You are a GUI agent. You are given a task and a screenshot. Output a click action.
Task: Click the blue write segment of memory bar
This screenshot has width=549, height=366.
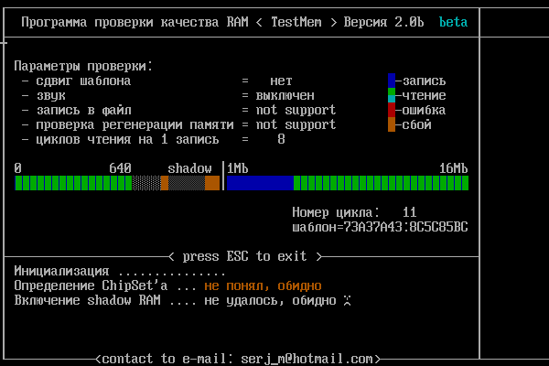pos(260,183)
